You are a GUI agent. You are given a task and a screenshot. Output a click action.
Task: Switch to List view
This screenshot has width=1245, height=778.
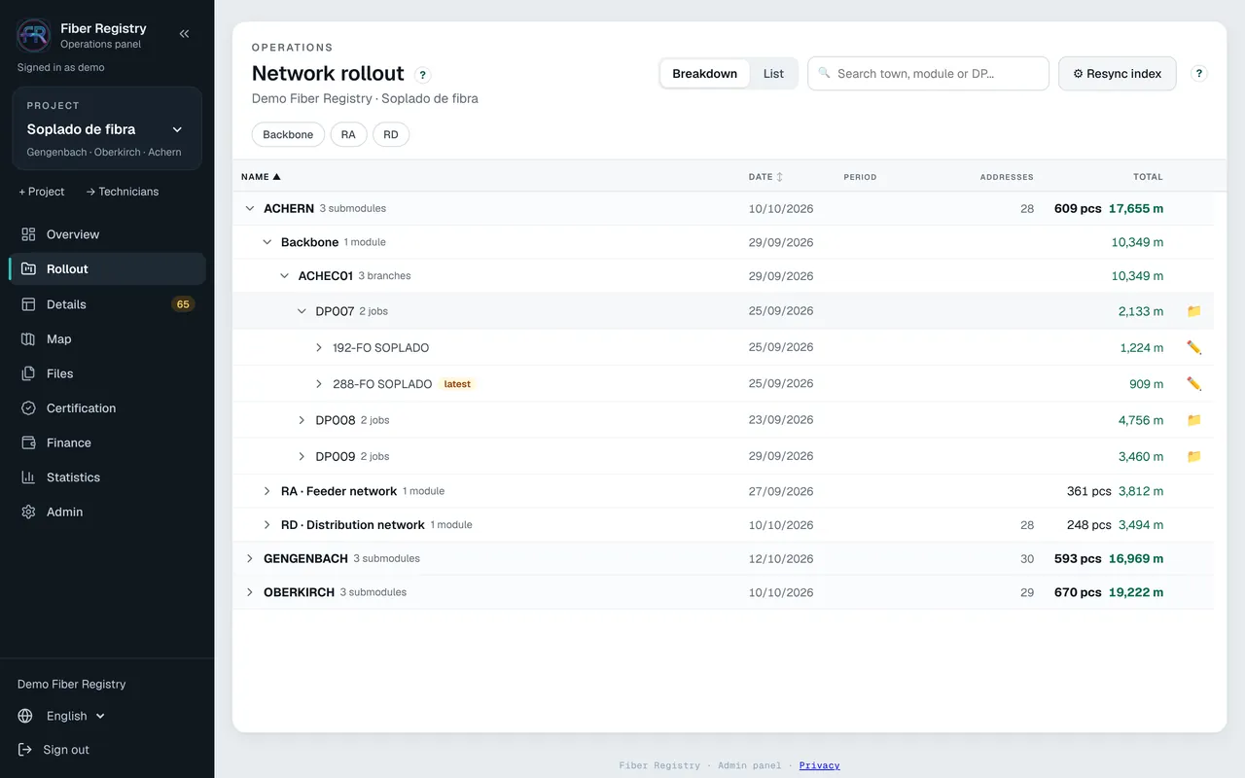[x=773, y=74]
